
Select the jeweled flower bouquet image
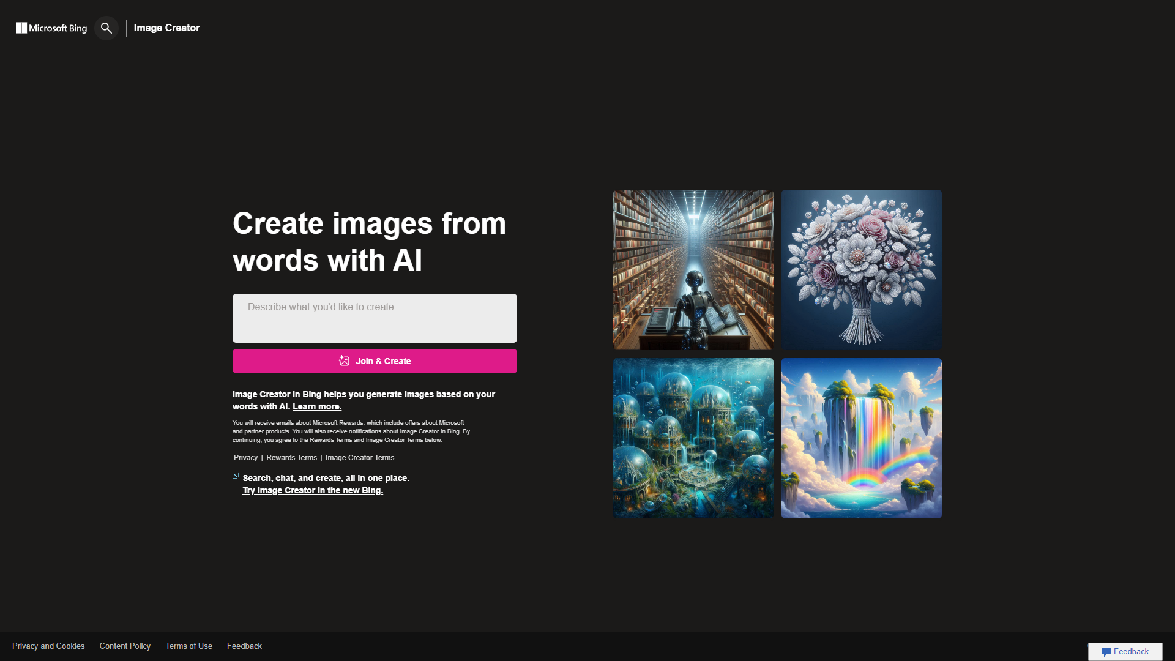point(861,269)
